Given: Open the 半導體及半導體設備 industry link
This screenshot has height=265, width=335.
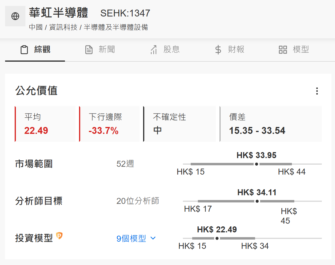Looking at the screenshot, I should click(x=116, y=27).
